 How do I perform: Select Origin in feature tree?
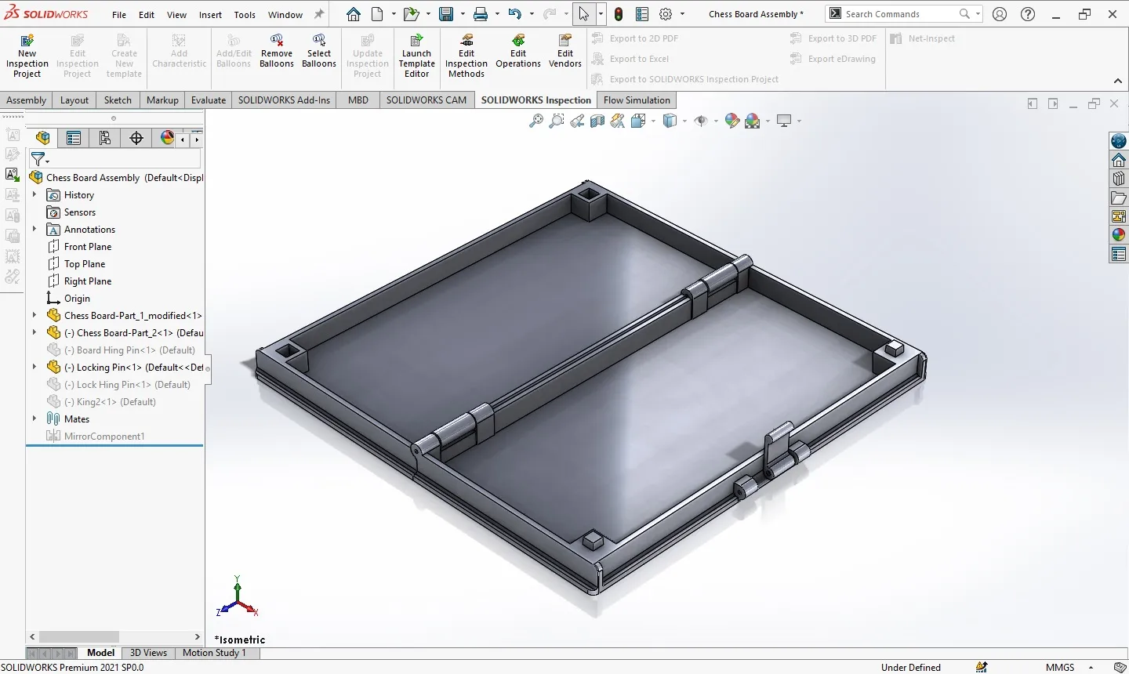point(77,298)
